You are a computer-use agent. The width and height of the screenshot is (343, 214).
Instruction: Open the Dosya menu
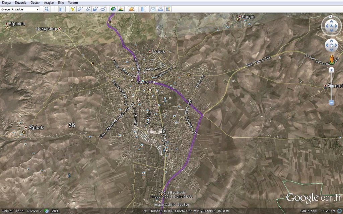click(x=6, y=2)
